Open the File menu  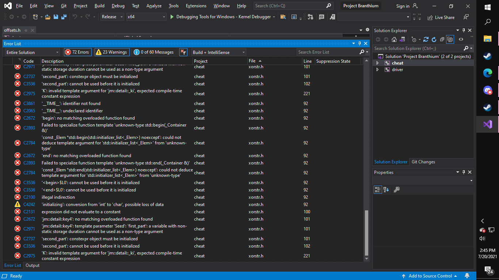tap(19, 6)
